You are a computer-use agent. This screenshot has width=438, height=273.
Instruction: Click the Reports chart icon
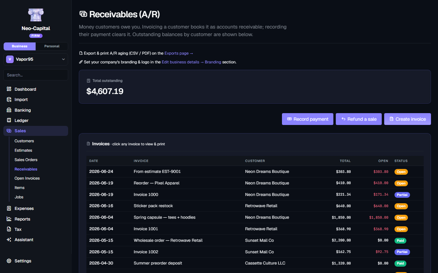click(x=9, y=219)
